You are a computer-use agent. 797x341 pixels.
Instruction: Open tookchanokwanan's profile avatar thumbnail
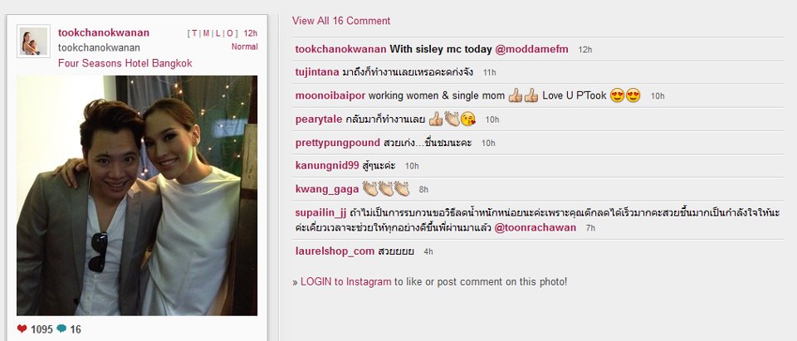[33, 41]
